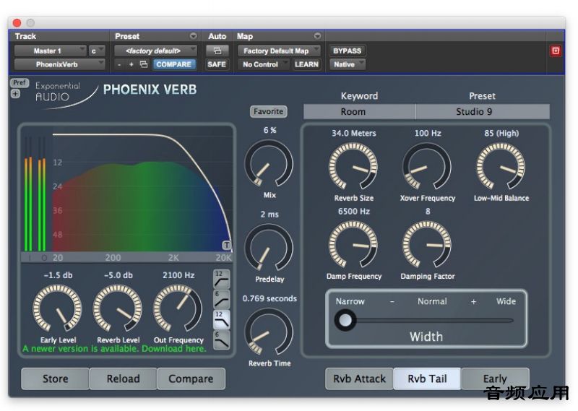Open the Factory Default Map dropdown
Screen dimensions: 578x411
pyautogui.click(x=279, y=51)
